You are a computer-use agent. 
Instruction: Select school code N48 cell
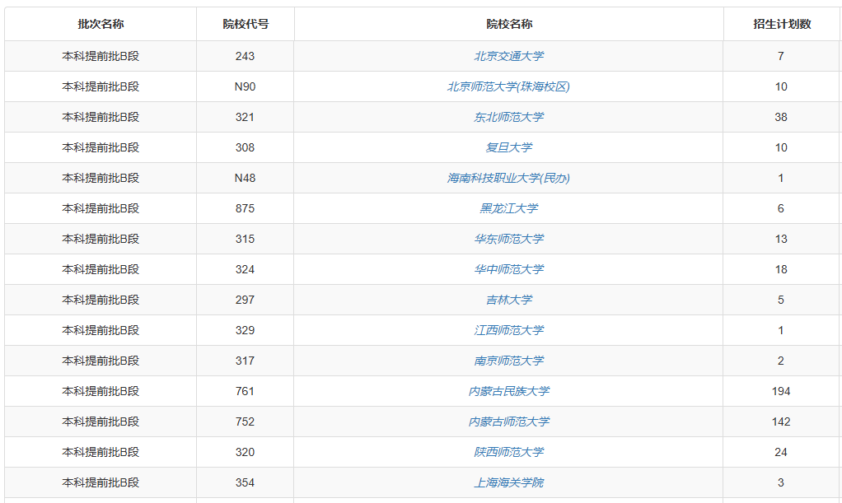coord(245,178)
